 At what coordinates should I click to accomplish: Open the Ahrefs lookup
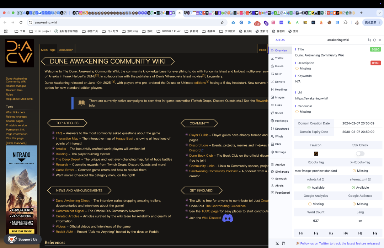coord(277,186)
